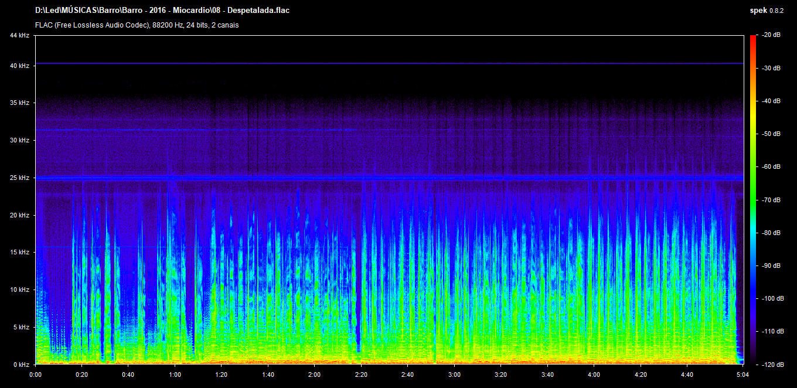Image resolution: width=797 pixels, height=388 pixels.
Task: Click the -70 dB scale label
Action: pos(770,200)
